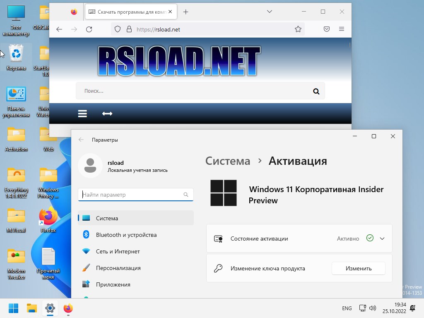Click the rsload user account avatar
The image size is (424, 318).
pos(90,166)
